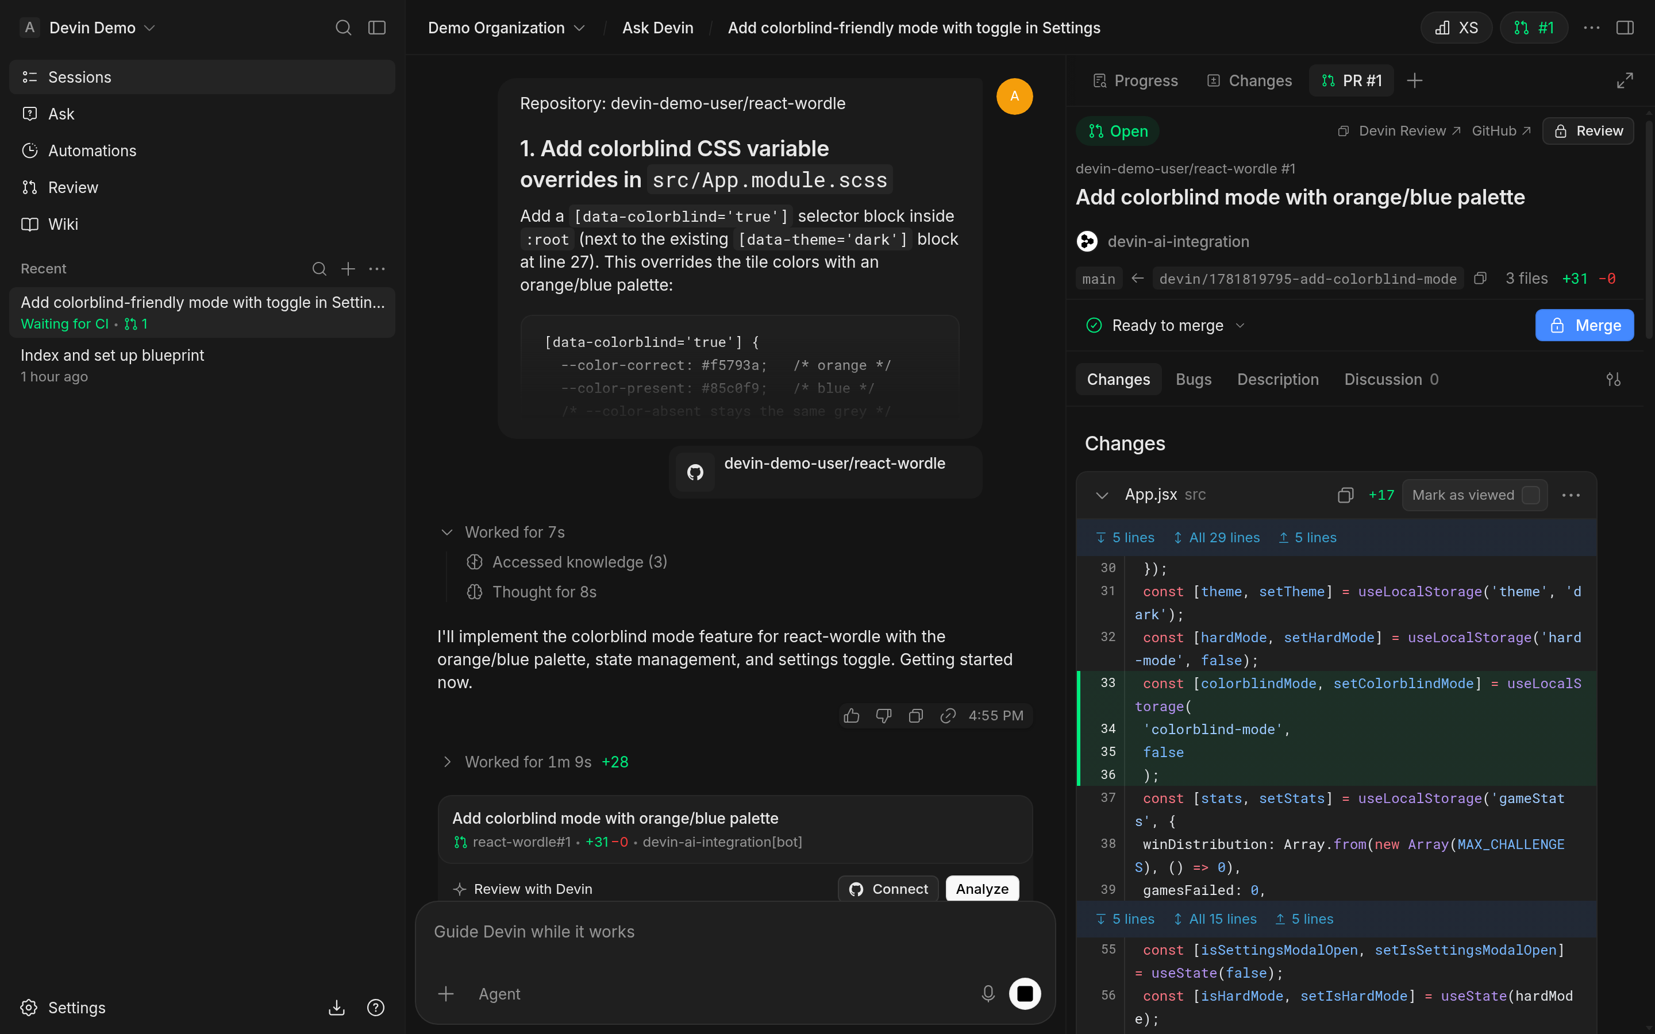
Task: Copy the message using copy icon
Action: (x=916, y=715)
